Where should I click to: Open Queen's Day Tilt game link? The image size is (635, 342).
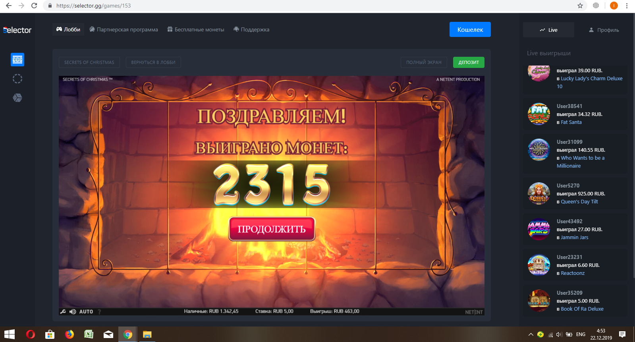point(579,202)
